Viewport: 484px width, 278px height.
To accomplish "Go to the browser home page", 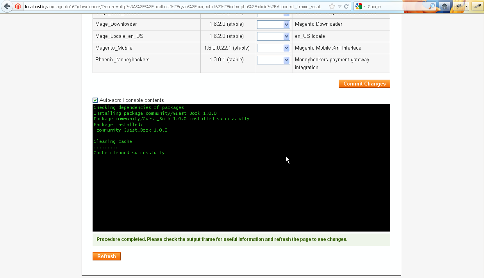I will click(444, 6).
